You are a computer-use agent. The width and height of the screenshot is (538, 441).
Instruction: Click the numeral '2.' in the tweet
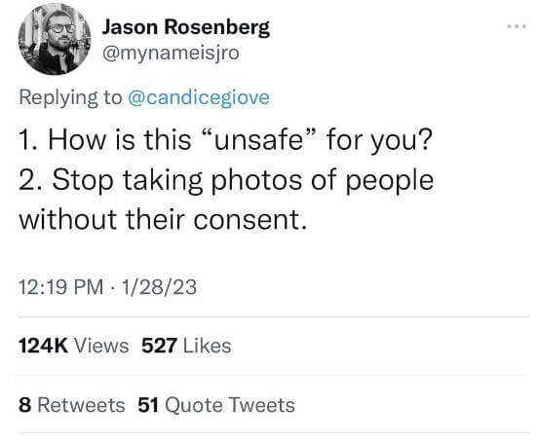[x=32, y=180]
